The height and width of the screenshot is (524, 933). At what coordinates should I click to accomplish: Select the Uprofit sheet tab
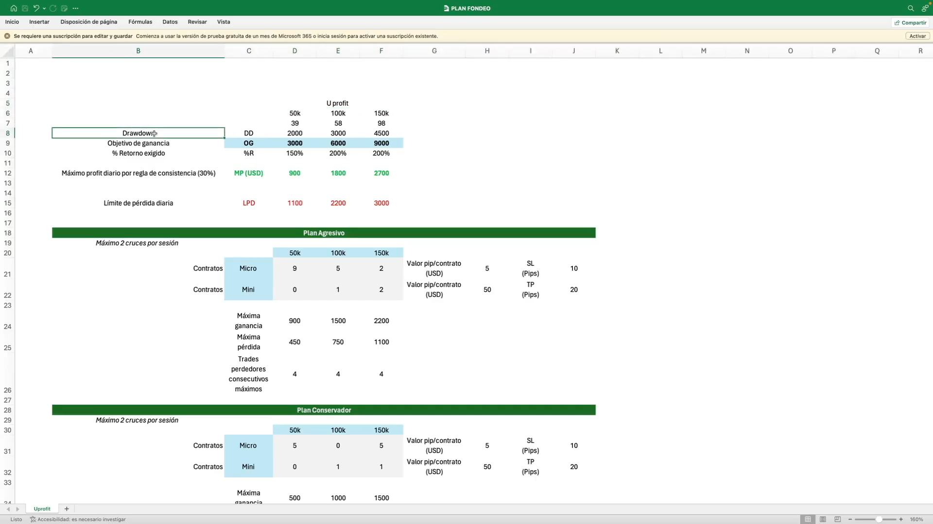(x=42, y=509)
